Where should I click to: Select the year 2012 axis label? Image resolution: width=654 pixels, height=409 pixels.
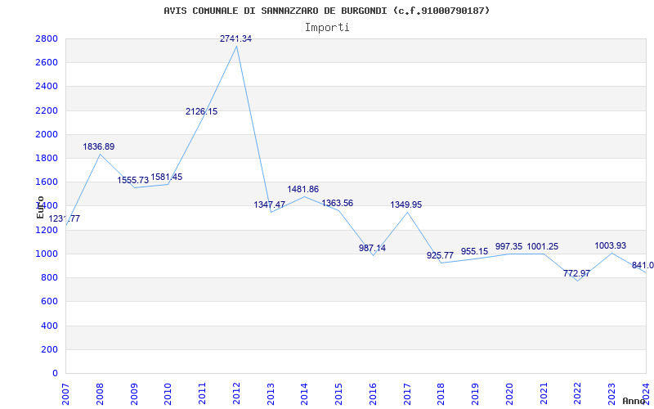236,394
